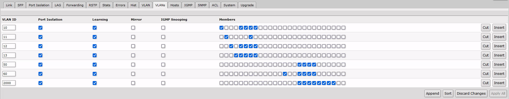Image resolution: width=509 pixels, height=99 pixels.
Task: Click the VLAN ID field containing 12
Action: (9, 46)
